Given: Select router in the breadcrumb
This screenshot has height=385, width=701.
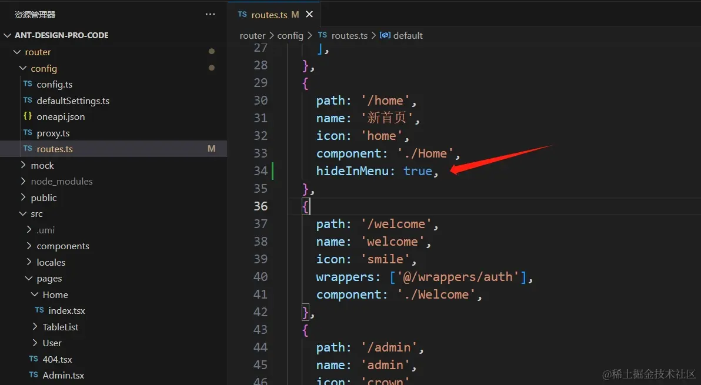Looking at the screenshot, I should click(253, 35).
